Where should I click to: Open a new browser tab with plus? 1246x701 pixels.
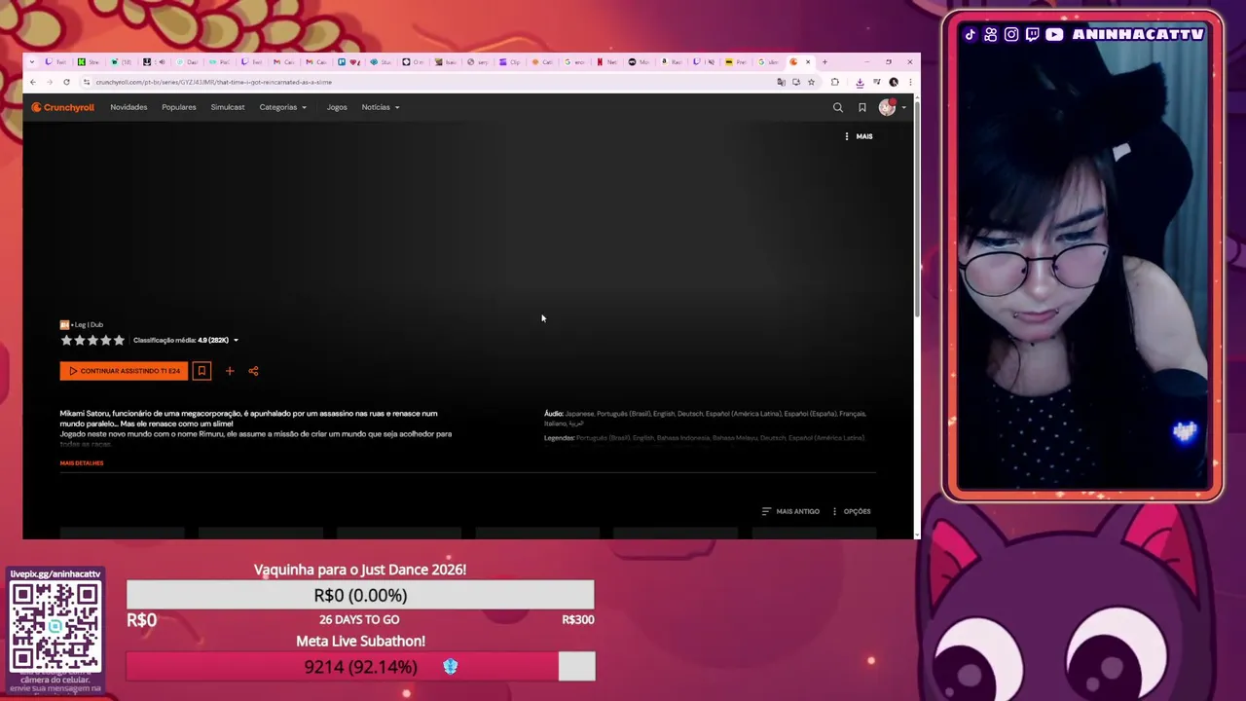click(825, 62)
